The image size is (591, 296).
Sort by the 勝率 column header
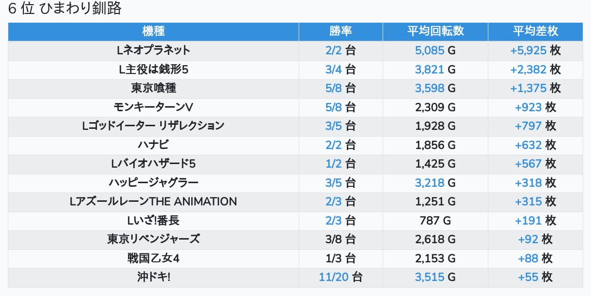[341, 31]
